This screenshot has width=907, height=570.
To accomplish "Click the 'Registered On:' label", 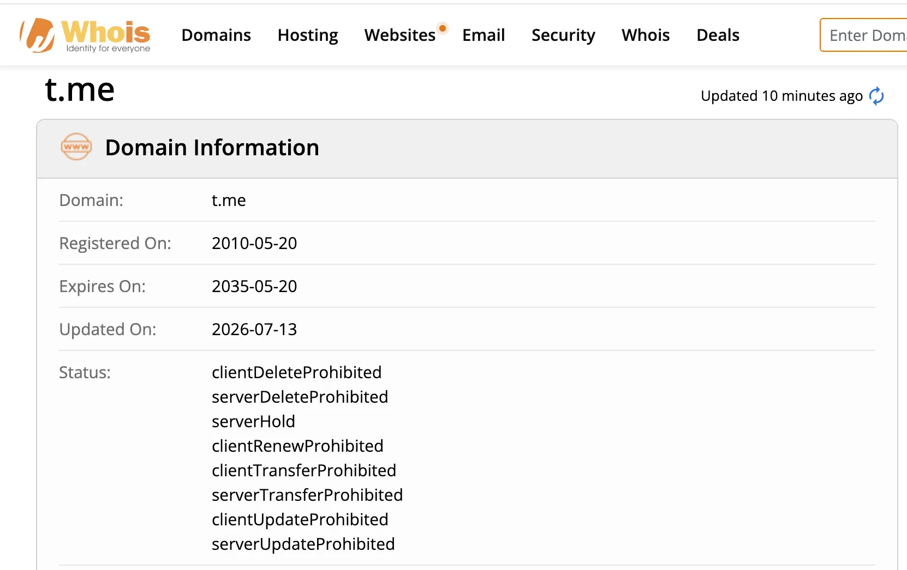I will point(115,244).
